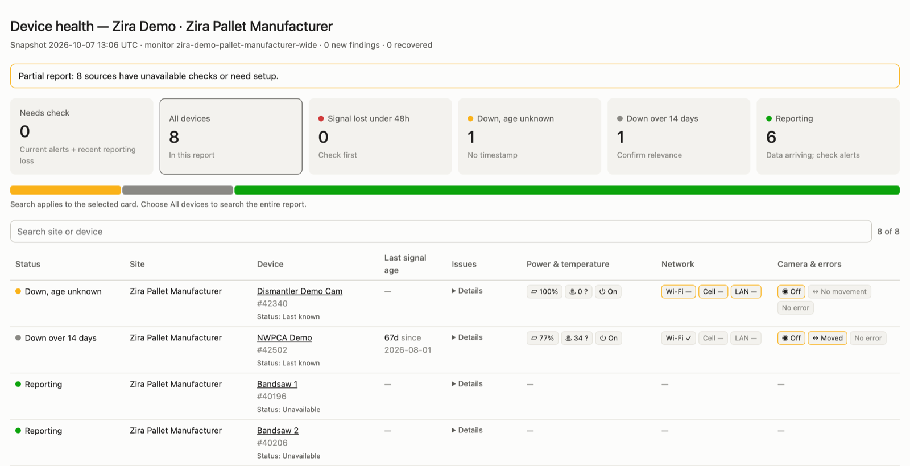Click the power On chip in NWPCA Demo row

(x=609, y=338)
